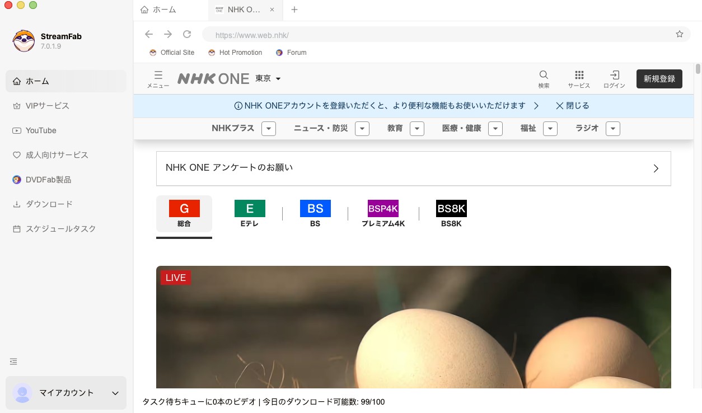Click the 新規登録 button

[659, 78]
